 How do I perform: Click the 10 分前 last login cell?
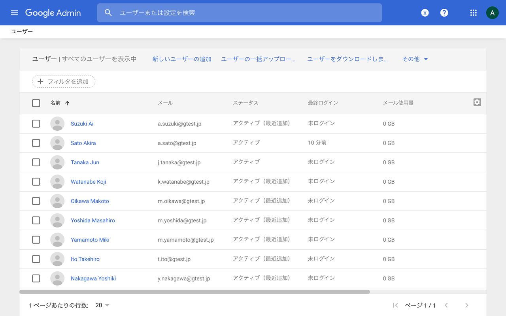coord(317,143)
